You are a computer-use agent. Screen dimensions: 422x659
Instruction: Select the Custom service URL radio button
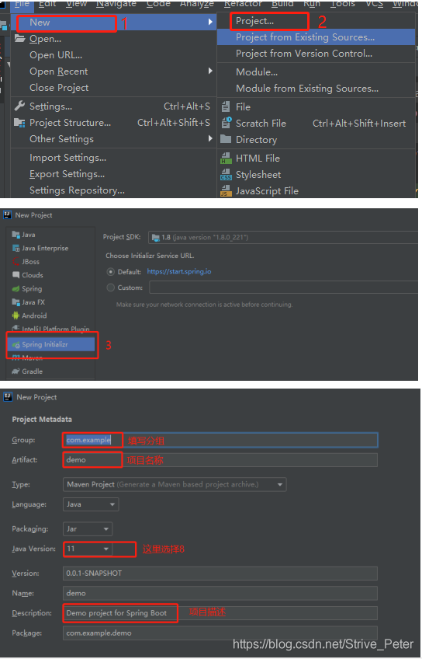[x=111, y=288]
